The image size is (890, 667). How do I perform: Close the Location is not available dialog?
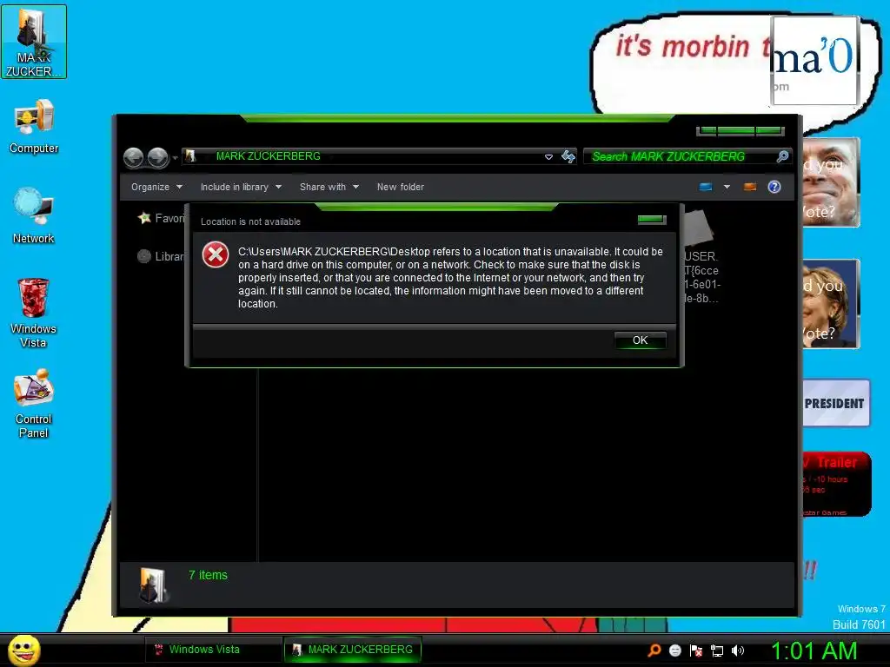(652, 220)
